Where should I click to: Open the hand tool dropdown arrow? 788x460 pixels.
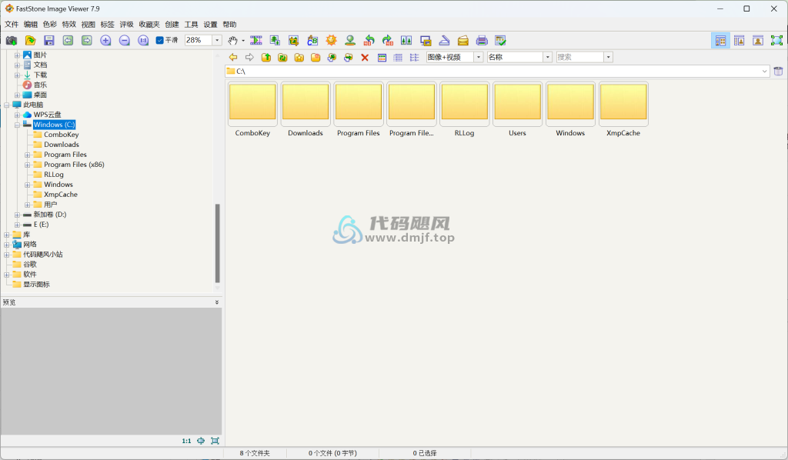[x=243, y=40]
